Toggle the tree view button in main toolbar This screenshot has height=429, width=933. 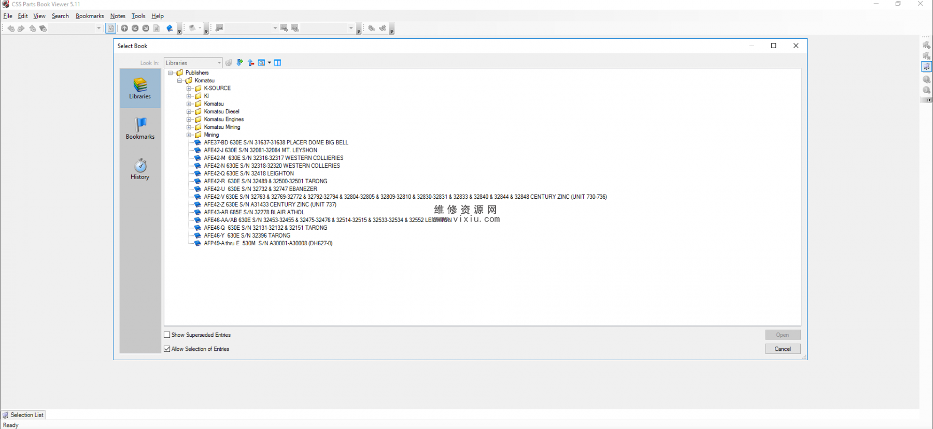click(111, 28)
